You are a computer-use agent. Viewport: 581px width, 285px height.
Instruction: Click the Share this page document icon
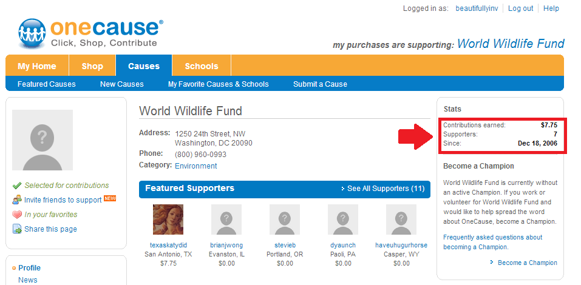(x=17, y=229)
